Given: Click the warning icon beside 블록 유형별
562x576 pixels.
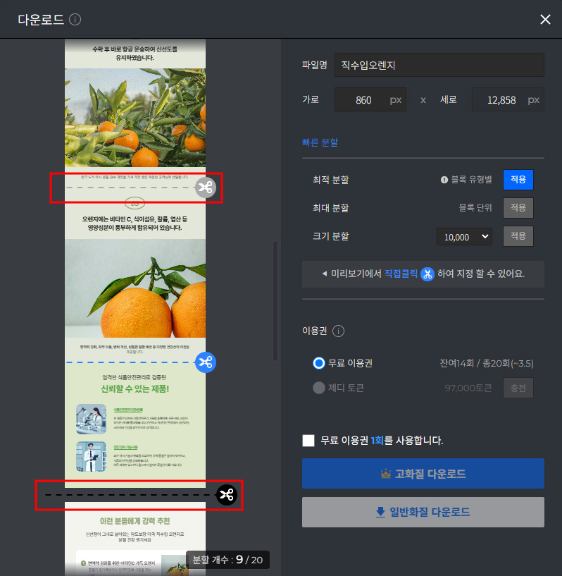Looking at the screenshot, I should 444,180.
